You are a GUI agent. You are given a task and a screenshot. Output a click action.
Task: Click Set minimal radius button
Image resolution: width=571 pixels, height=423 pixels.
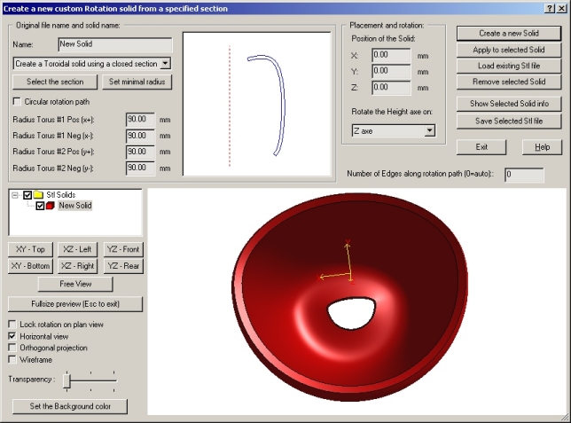click(137, 82)
